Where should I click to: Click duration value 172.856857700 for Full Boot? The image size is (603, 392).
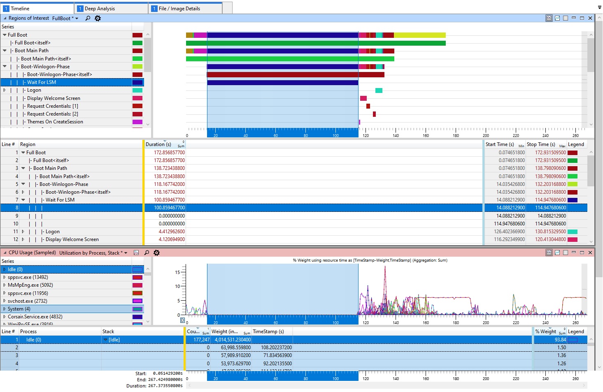click(x=170, y=153)
